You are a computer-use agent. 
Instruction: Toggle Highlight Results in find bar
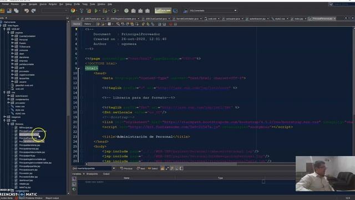[x=176, y=168]
